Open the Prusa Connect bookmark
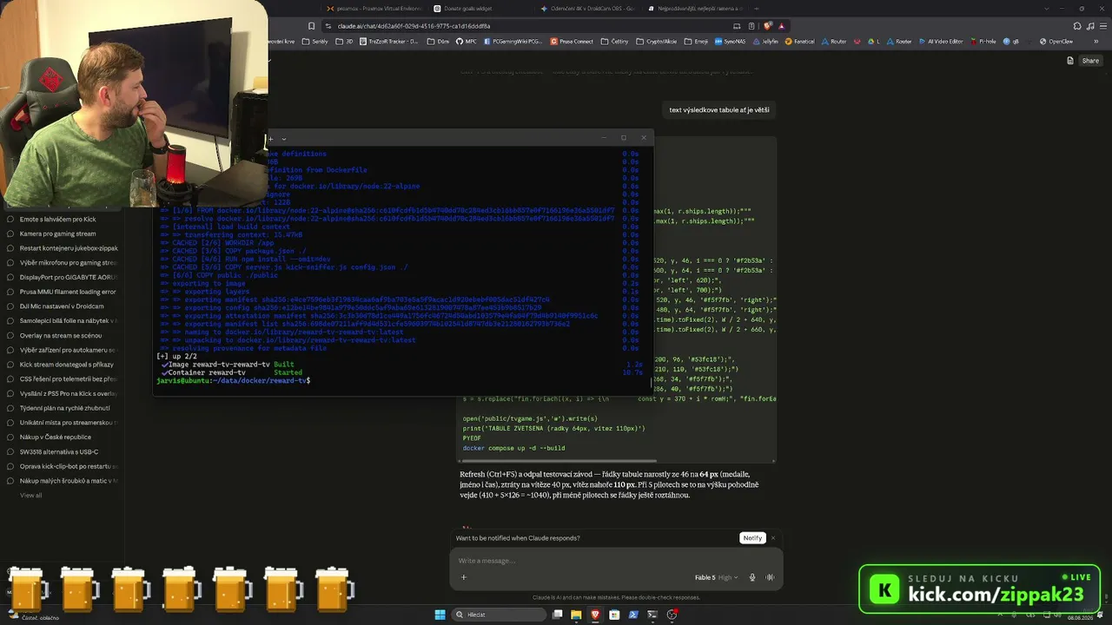This screenshot has width=1112, height=625. click(x=573, y=42)
